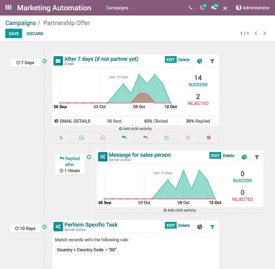275x269 pixels.
Task: Expand Add child activity under email
Action: (135, 129)
